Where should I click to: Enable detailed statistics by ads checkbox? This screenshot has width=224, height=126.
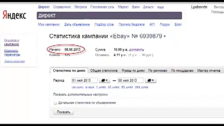coord(55,103)
